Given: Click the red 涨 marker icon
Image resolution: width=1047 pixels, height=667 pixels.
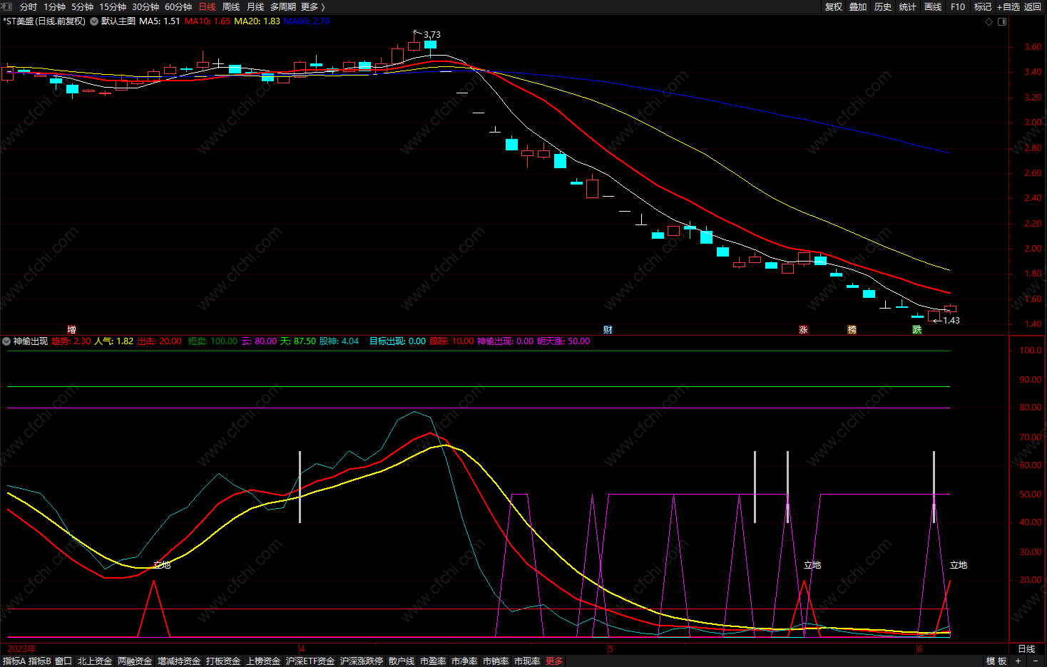Looking at the screenshot, I should [x=803, y=329].
